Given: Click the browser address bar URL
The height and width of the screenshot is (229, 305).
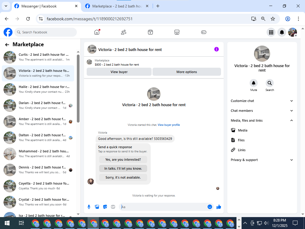Looking at the screenshot, I should tap(89, 19).
